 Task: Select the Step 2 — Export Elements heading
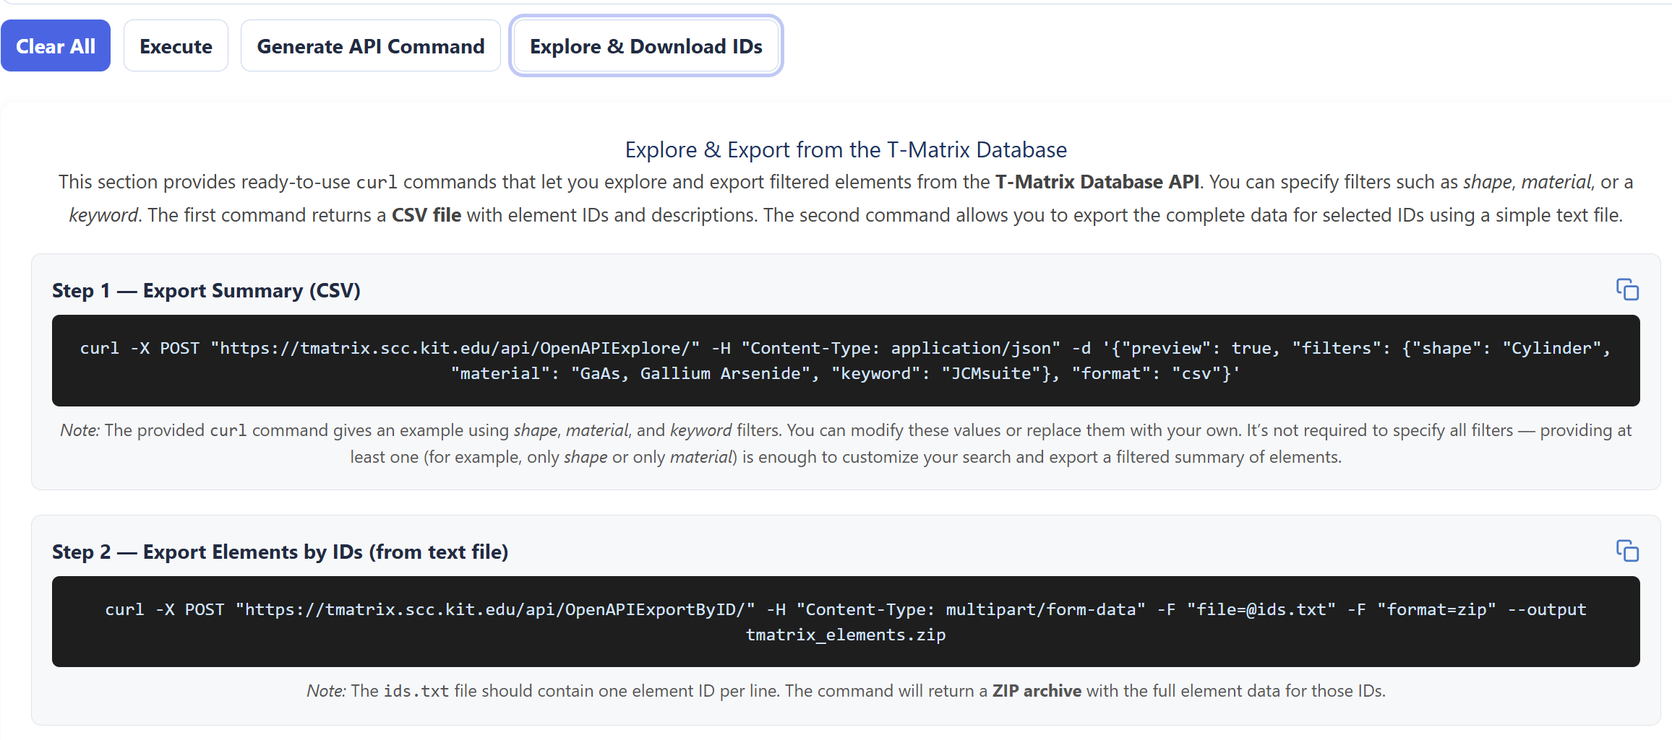(x=280, y=552)
